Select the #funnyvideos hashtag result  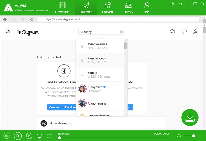(100, 60)
